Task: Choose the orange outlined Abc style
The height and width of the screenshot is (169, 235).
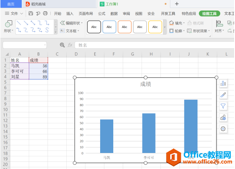Action: pos(125,27)
